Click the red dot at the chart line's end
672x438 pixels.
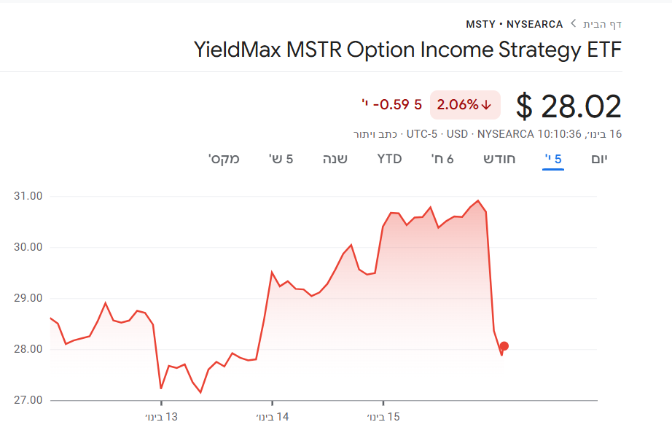tap(504, 346)
